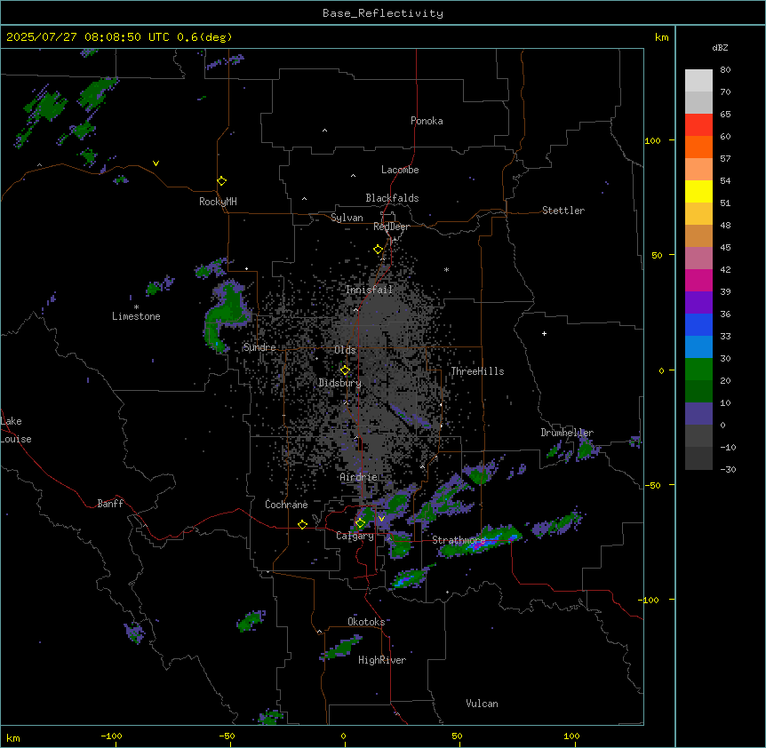The height and width of the screenshot is (748, 766).
Task: Select the yellow diamond marker between Olds and Didsbury
Action: pos(345,370)
